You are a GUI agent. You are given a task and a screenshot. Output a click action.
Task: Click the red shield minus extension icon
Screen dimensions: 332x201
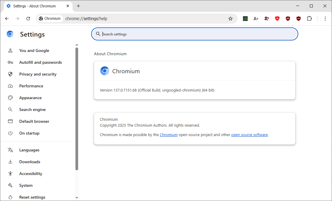pos(299,19)
